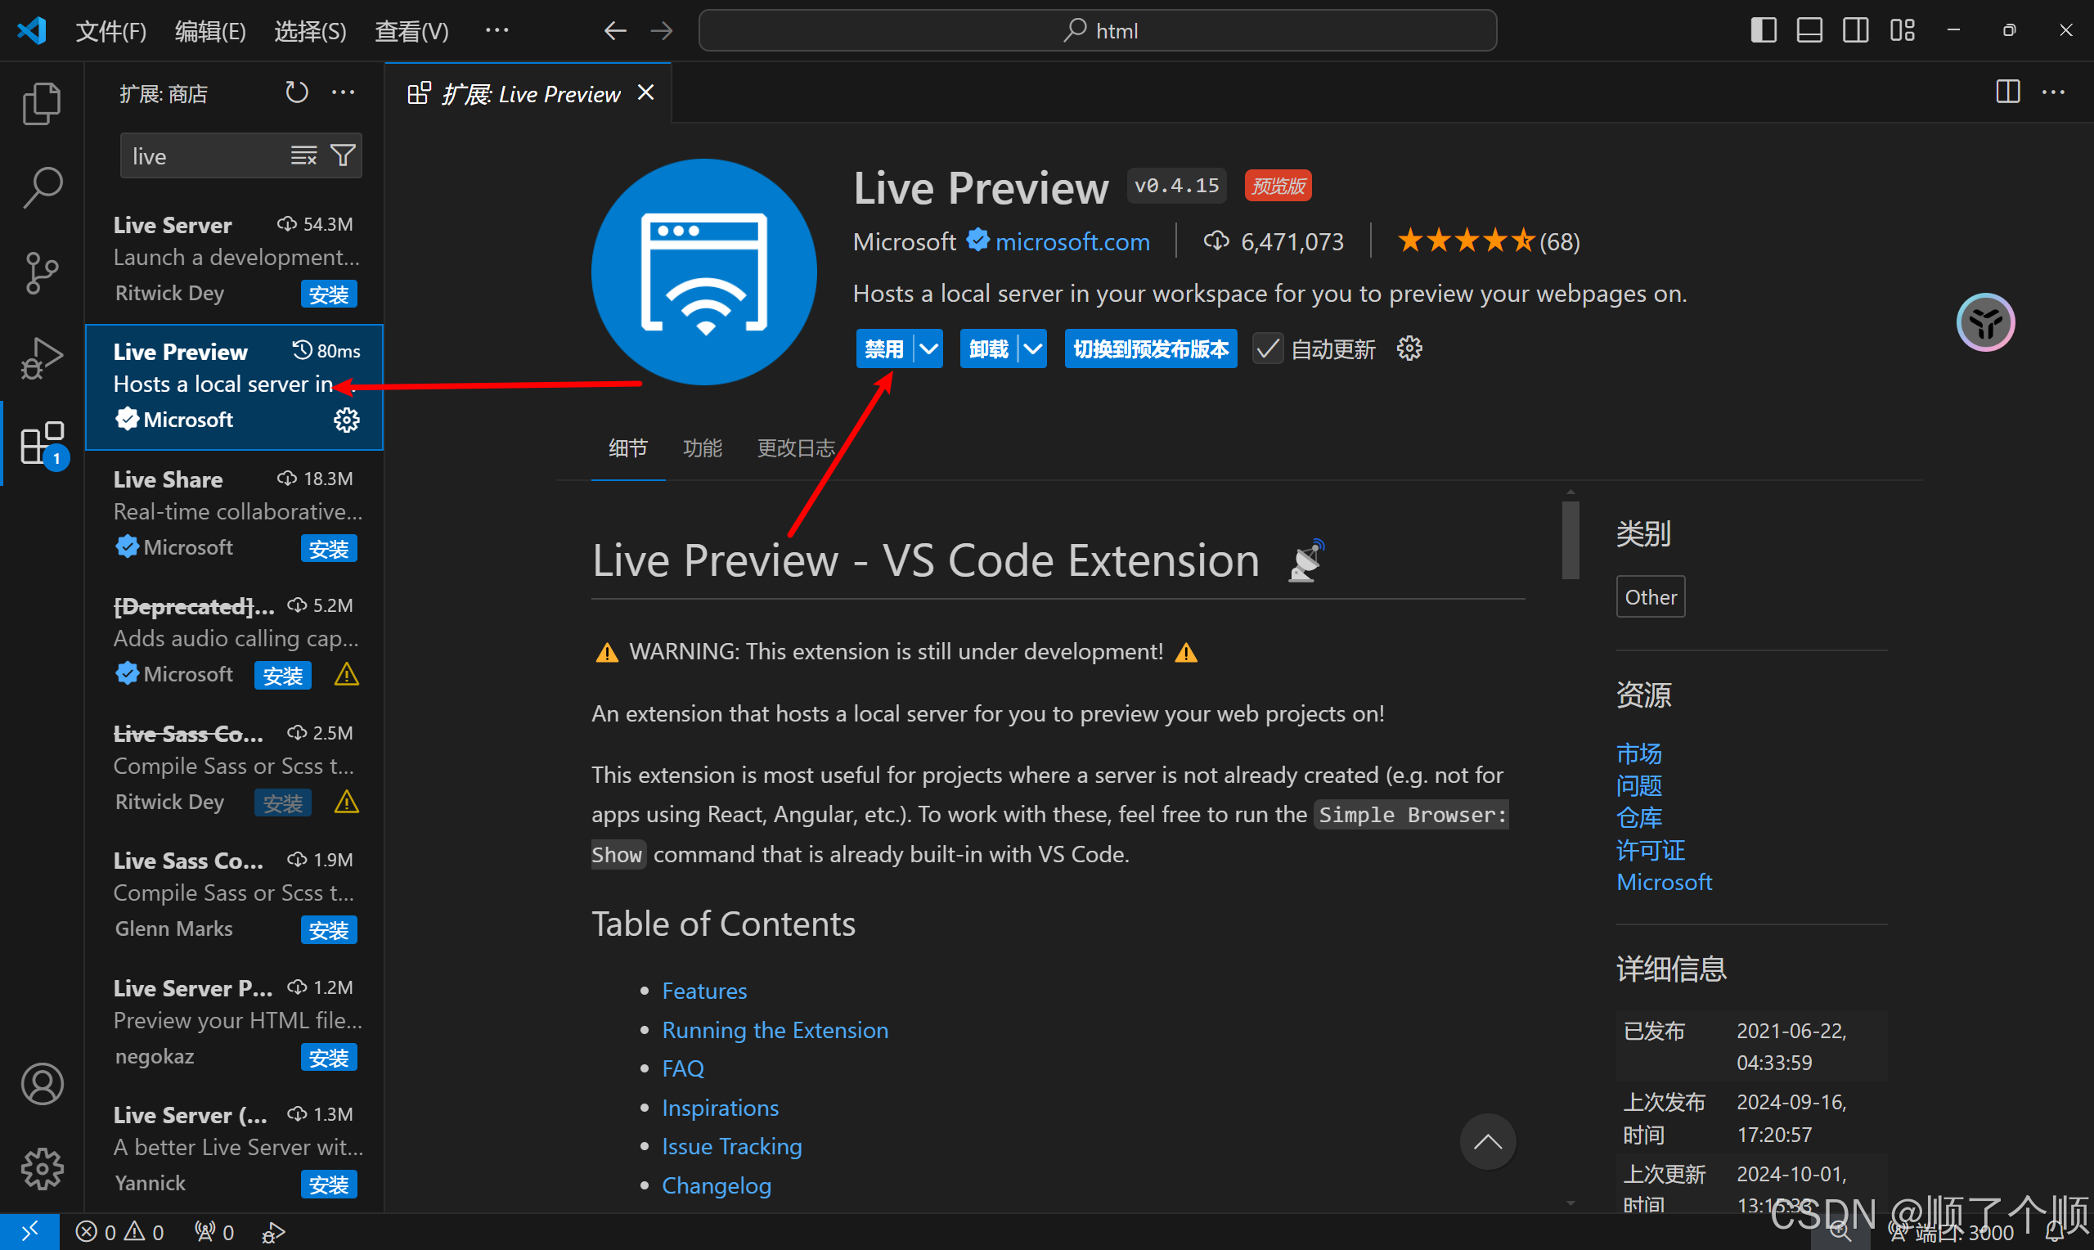The width and height of the screenshot is (2094, 1250).
Task: Open the Marketplace resource link
Action: (1638, 753)
